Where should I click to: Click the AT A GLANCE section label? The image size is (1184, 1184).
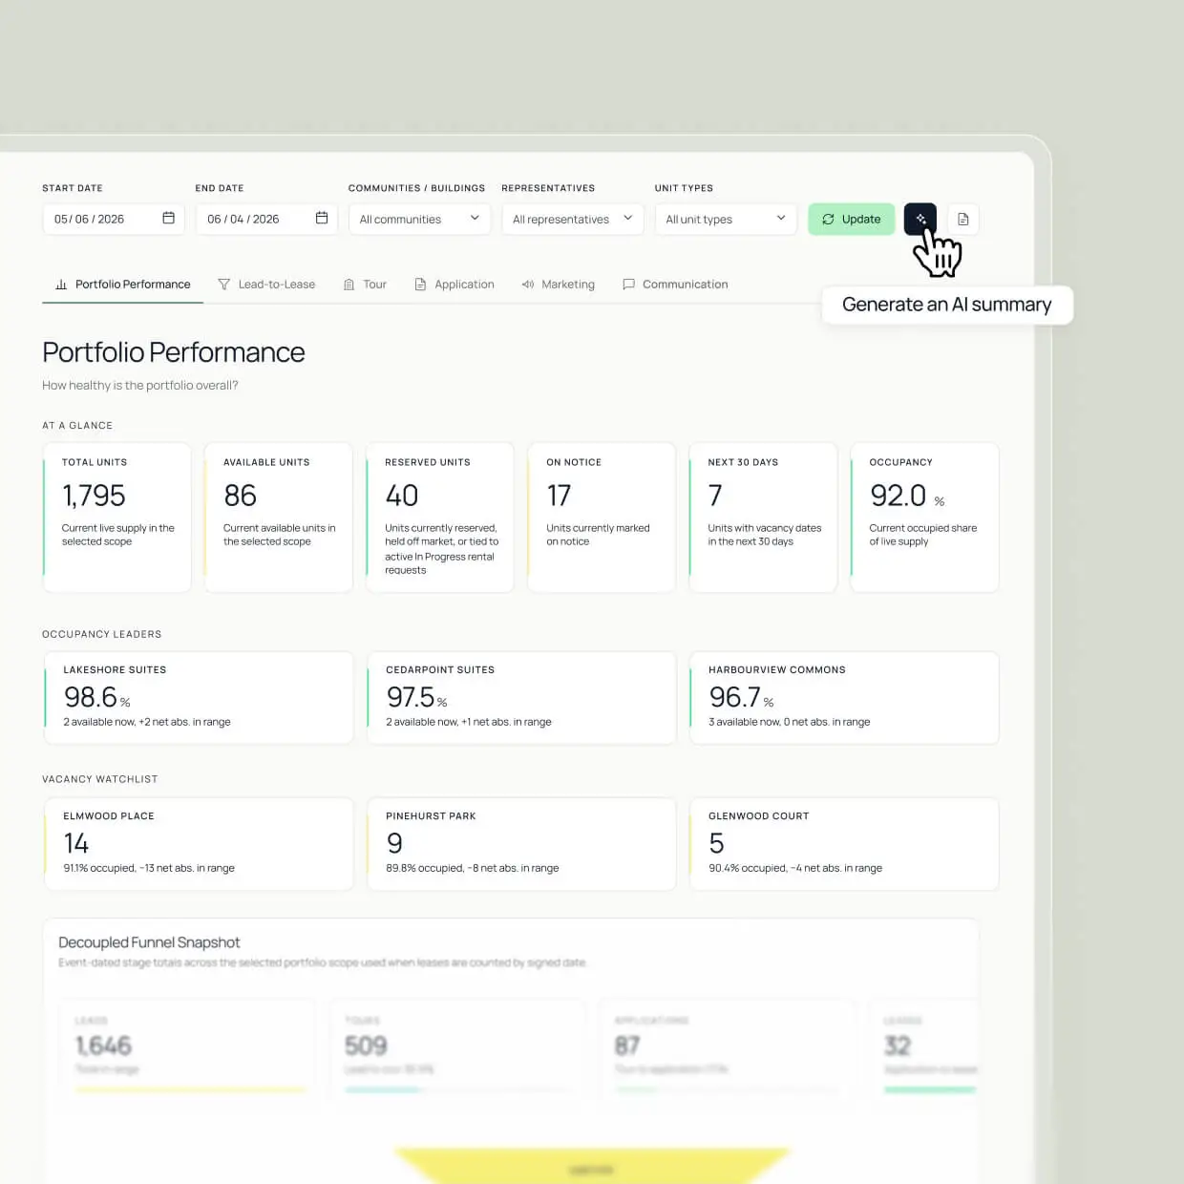tap(77, 426)
